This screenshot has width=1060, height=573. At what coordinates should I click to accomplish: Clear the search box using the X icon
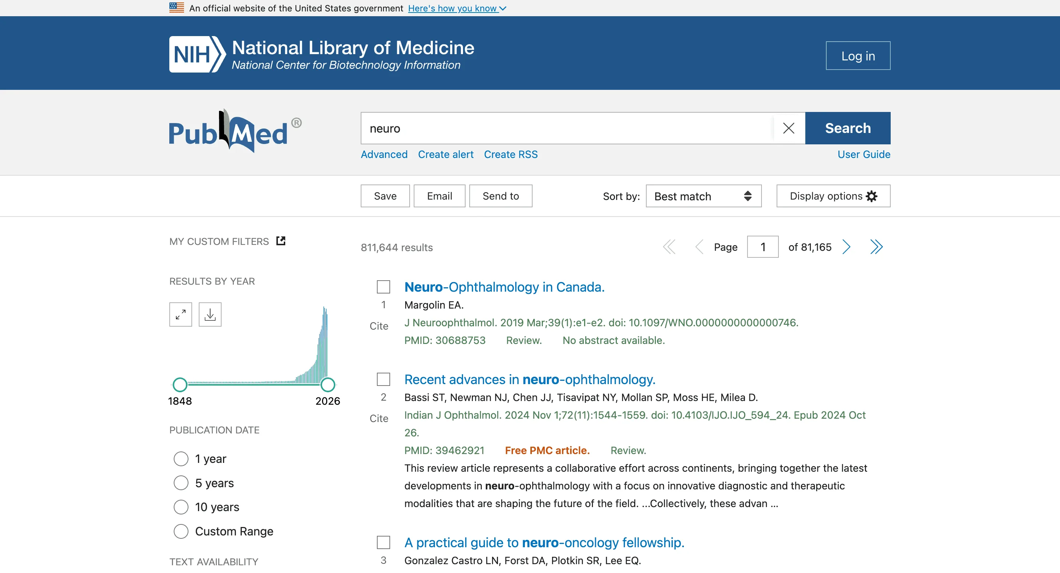(788, 128)
